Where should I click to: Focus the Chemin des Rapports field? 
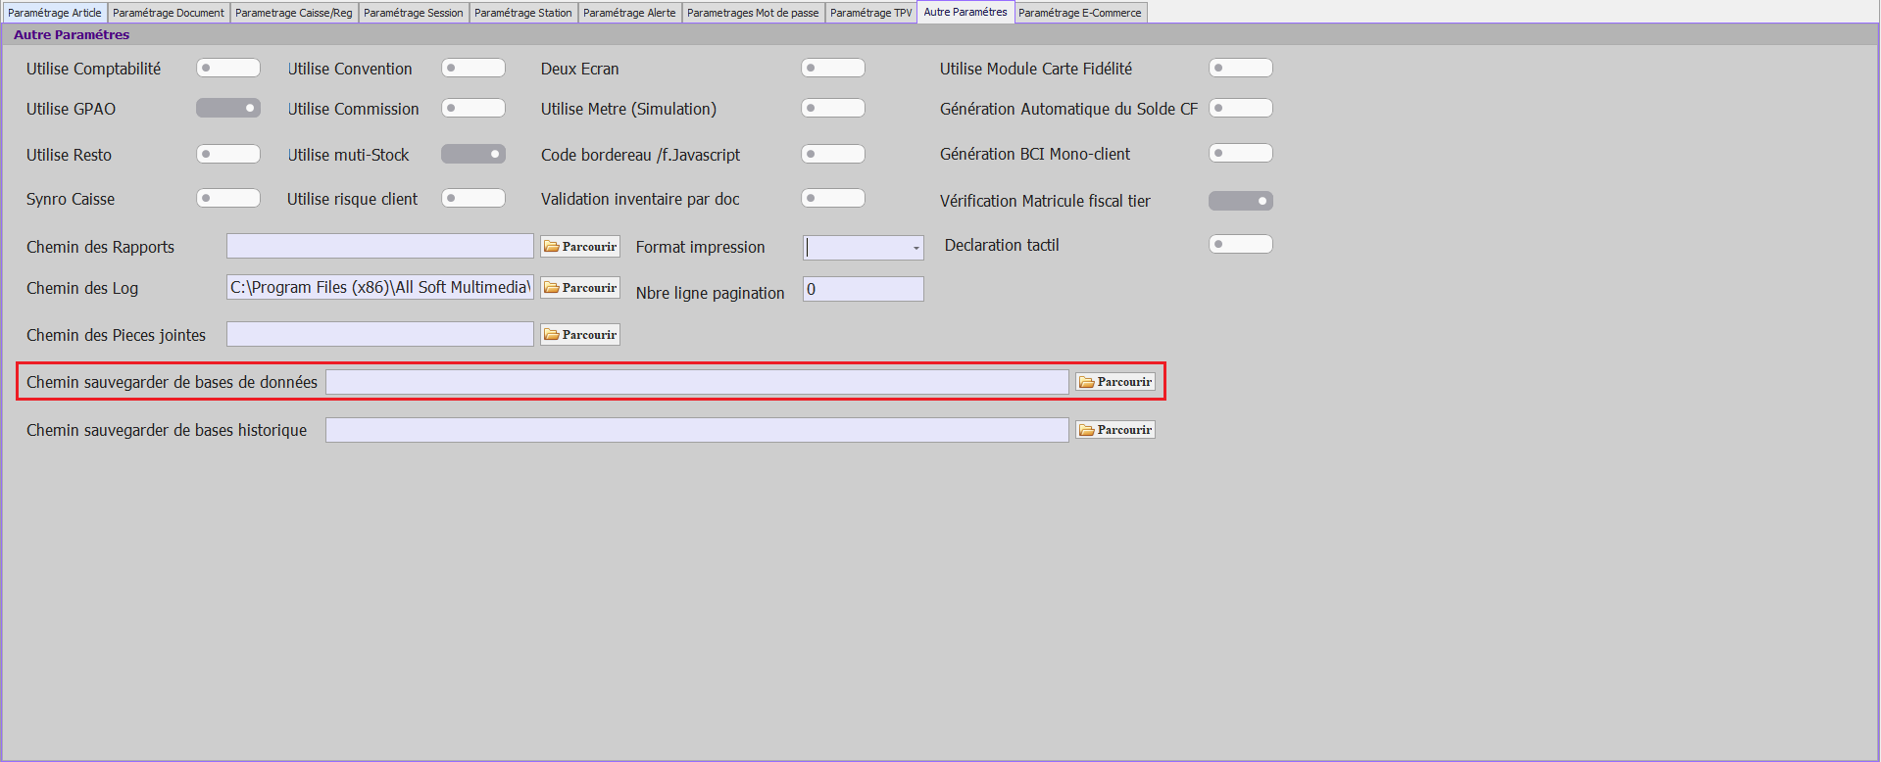(380, 246)
